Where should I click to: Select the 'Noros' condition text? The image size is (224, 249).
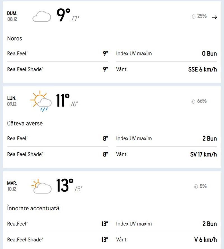[14, 38]
